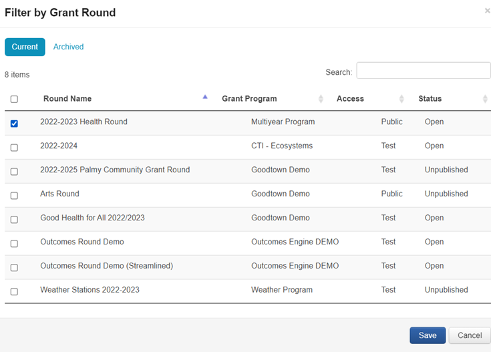Screen dimensions: 491x352
Task: Check the Outcomes Round Demo checkbox
Action: (14, 243)
